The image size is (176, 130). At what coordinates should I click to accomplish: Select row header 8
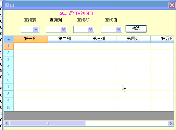9,94
